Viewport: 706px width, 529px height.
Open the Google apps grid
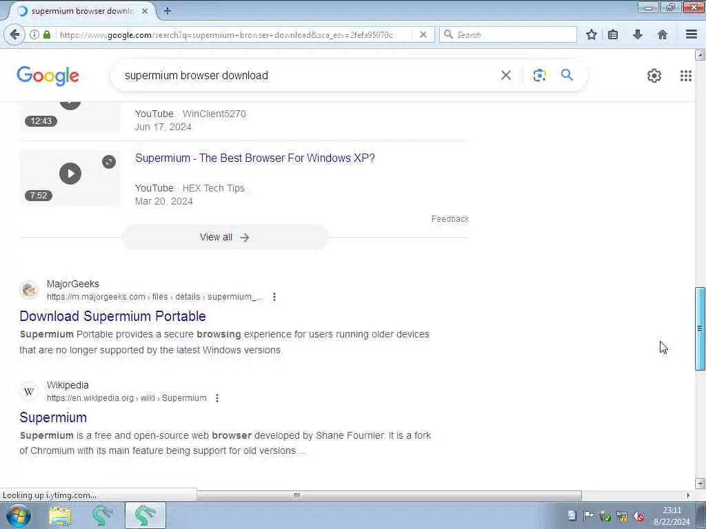click(x=685, y=76)
